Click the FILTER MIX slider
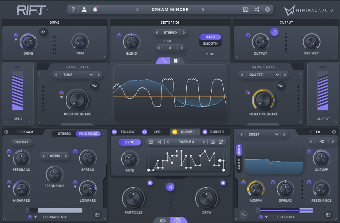This screenshot has width=340, height=223. 286,210
